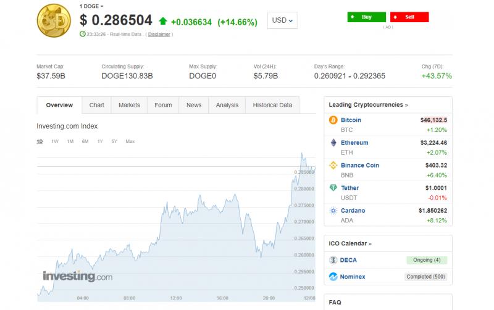Click the Binance Coin logo icon

pyautogui.click(x=333, y=165)
